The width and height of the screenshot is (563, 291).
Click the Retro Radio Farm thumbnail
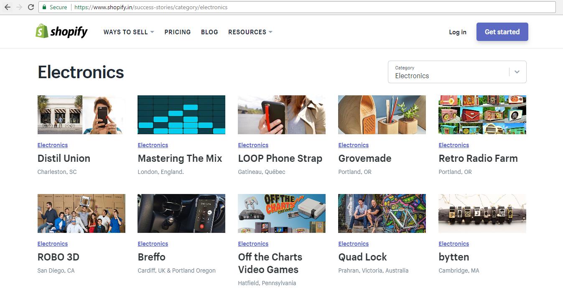[482, 115]
